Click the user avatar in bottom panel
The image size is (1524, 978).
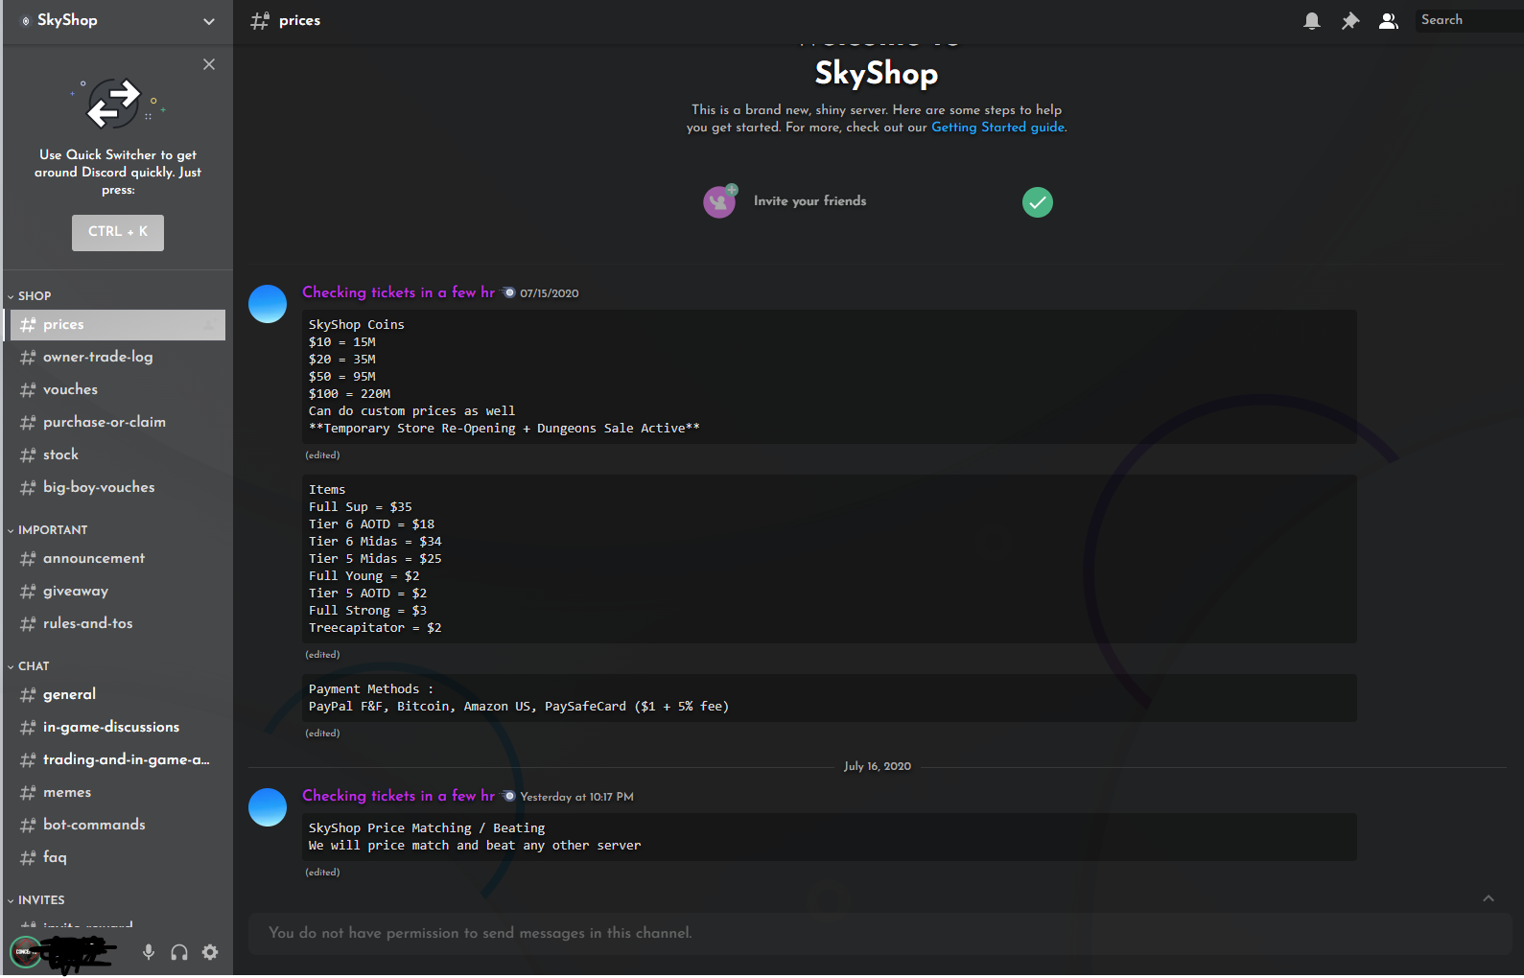[x=24, y=952]
